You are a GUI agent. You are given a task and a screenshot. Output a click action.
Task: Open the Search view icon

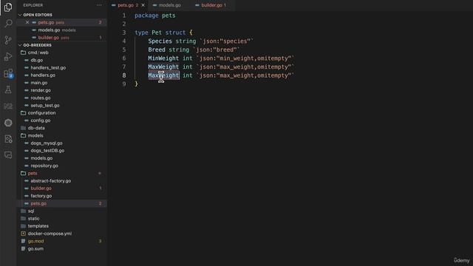coord(8,23)
